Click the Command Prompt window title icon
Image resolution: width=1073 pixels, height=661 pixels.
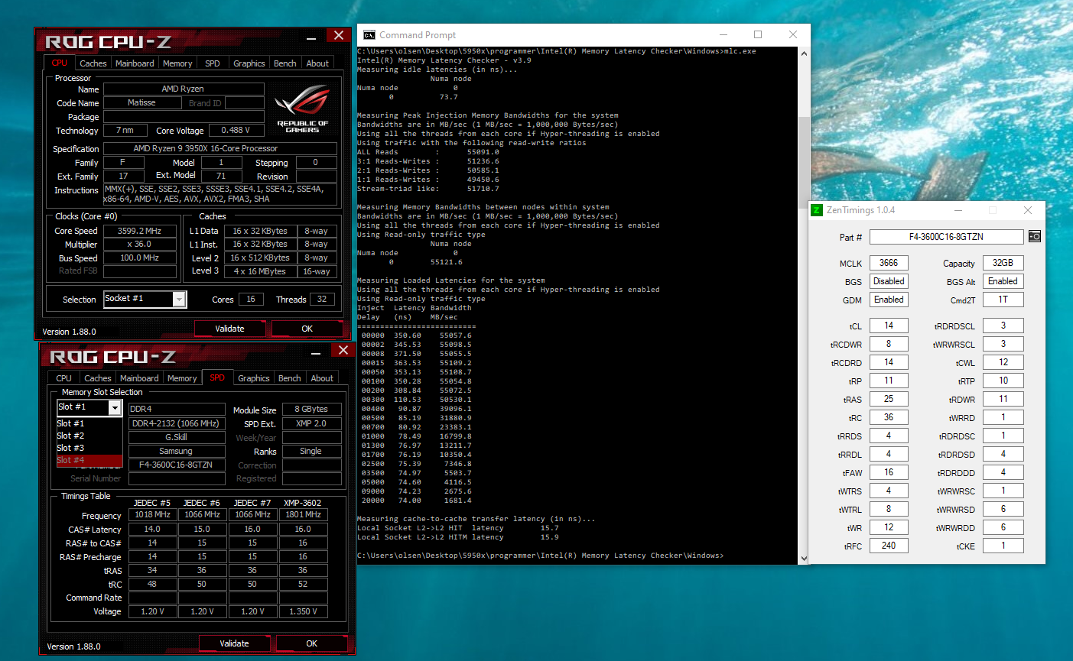tap(369, 35)
